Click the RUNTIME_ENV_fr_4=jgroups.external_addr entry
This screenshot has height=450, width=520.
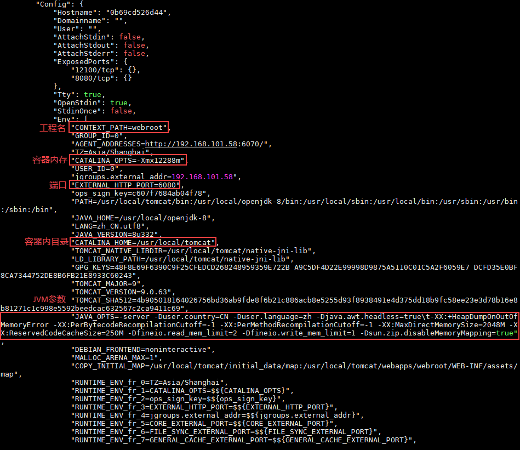[x=217, y=415]
